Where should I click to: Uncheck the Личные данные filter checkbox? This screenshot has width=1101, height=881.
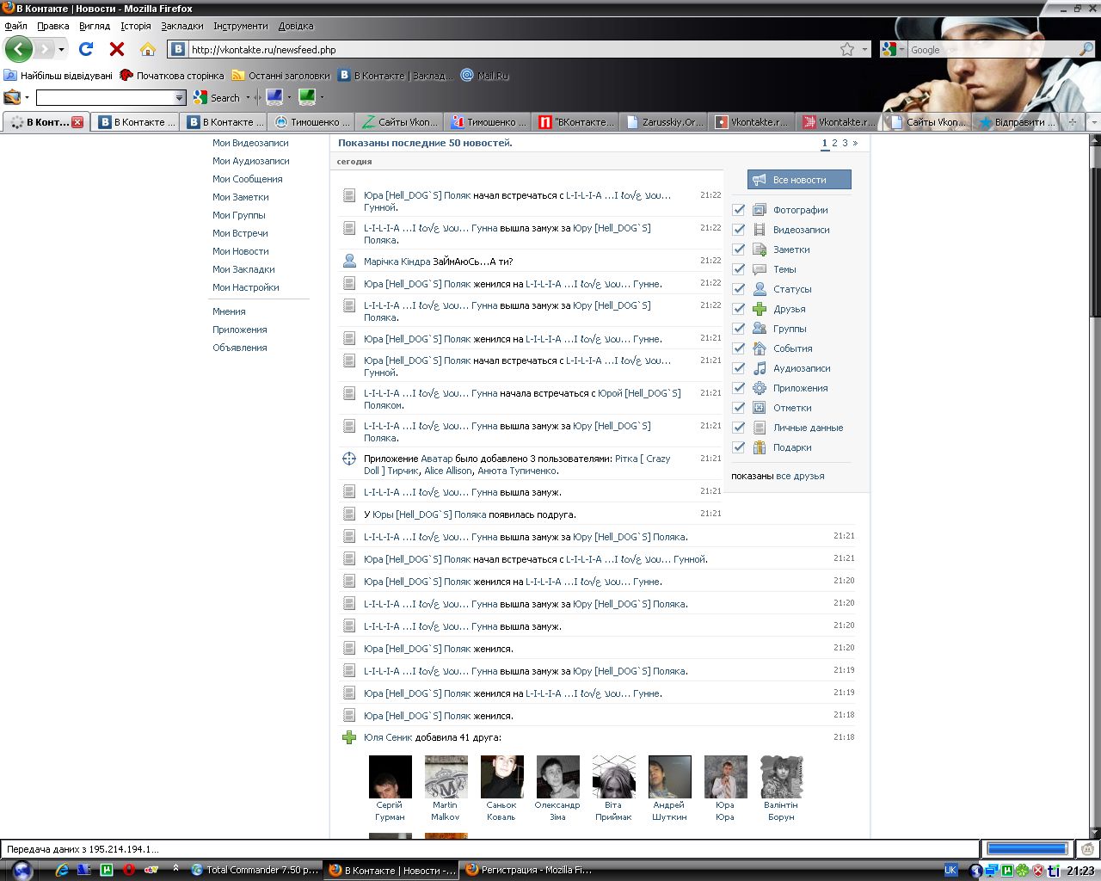click(x=739, y=428)
